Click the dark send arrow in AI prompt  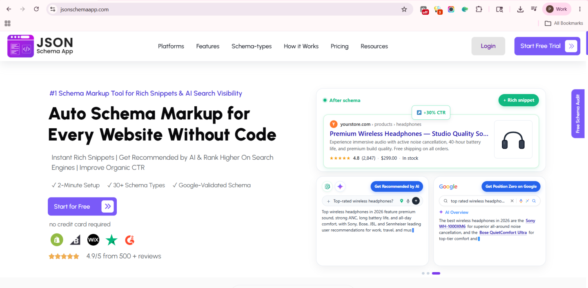pyautogui.click(x=416, y=201)
